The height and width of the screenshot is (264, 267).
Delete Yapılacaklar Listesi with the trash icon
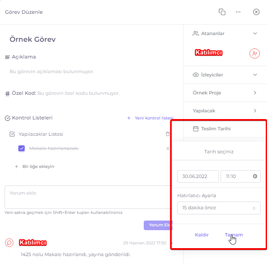[x=168, y=134]
